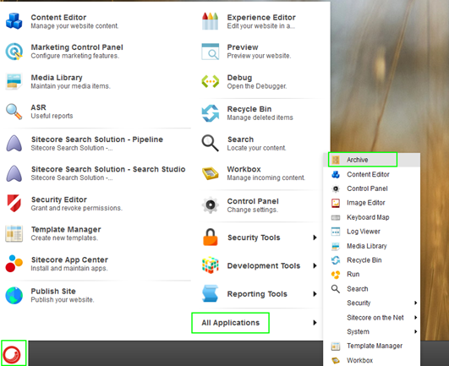This screenshot has width=449, height=366.
Task: Click the Publish Site globe icon
Action: click(14, 295)
